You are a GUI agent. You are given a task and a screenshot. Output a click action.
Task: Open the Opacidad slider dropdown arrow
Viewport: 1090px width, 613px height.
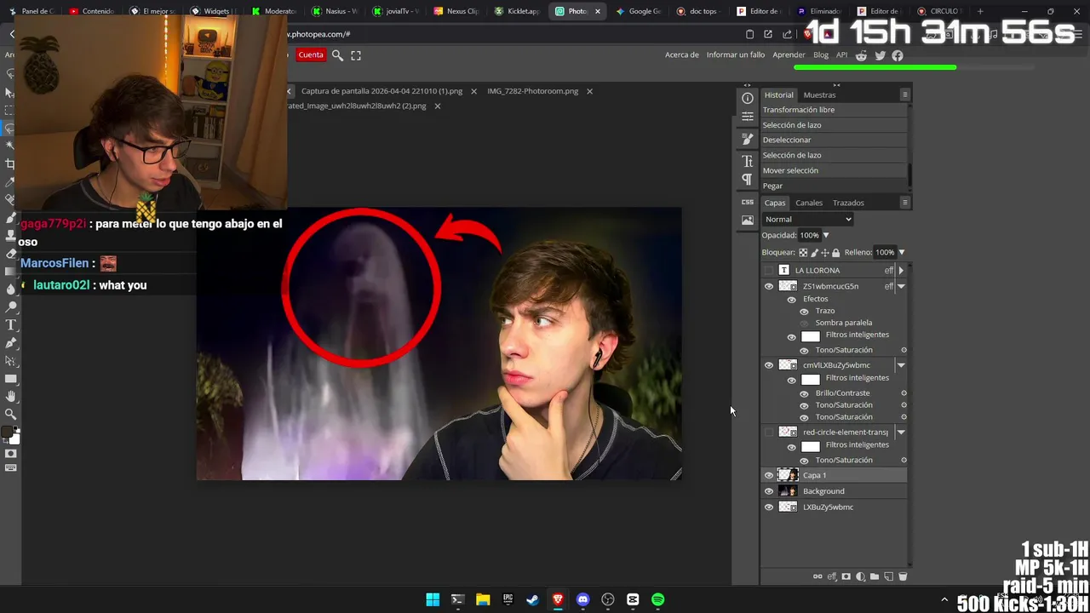[825, 236]
